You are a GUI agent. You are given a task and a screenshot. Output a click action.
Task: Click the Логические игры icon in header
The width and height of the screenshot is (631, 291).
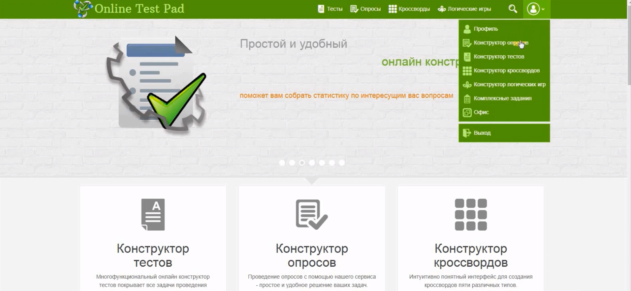(x=442, y=9)
